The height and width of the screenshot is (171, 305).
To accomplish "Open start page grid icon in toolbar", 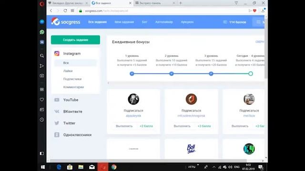I will pos(72,10).
